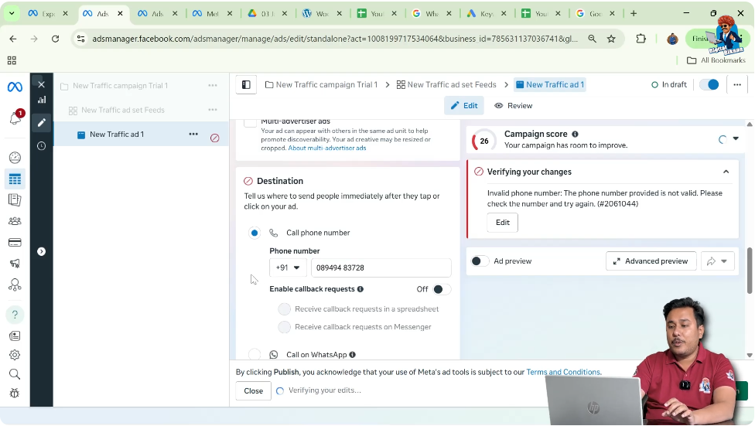The image size is (755, 426).
Task: Open Billing credit card icon in sidebar
Action: pos(15,242)
